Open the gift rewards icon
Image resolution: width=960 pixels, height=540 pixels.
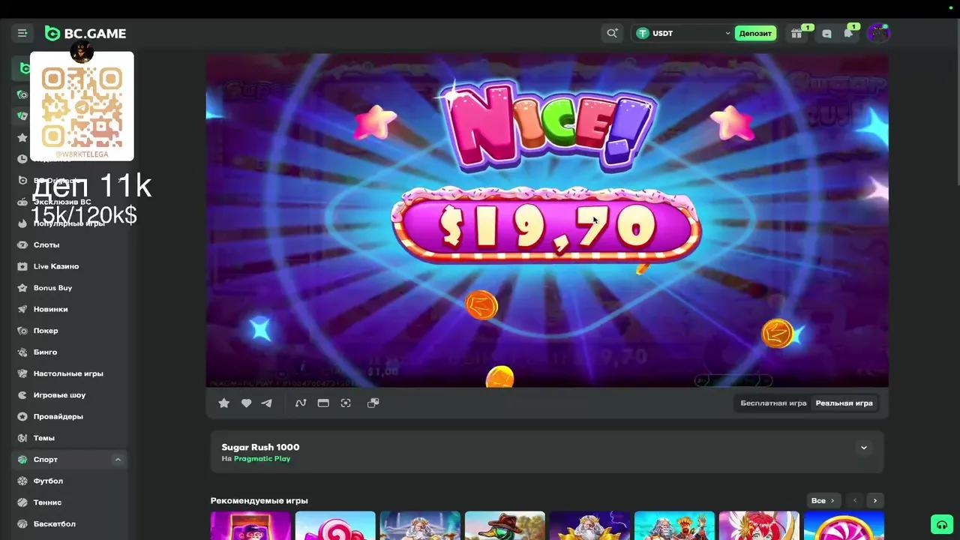(796, 33)
